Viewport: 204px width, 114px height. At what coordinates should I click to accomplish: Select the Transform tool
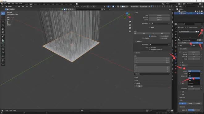(3, 32)
